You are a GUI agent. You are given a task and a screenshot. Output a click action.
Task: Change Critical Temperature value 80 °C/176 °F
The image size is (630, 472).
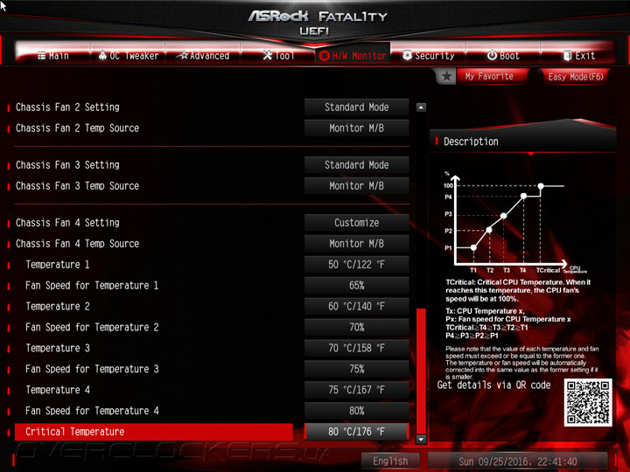[x=356, y=432]
